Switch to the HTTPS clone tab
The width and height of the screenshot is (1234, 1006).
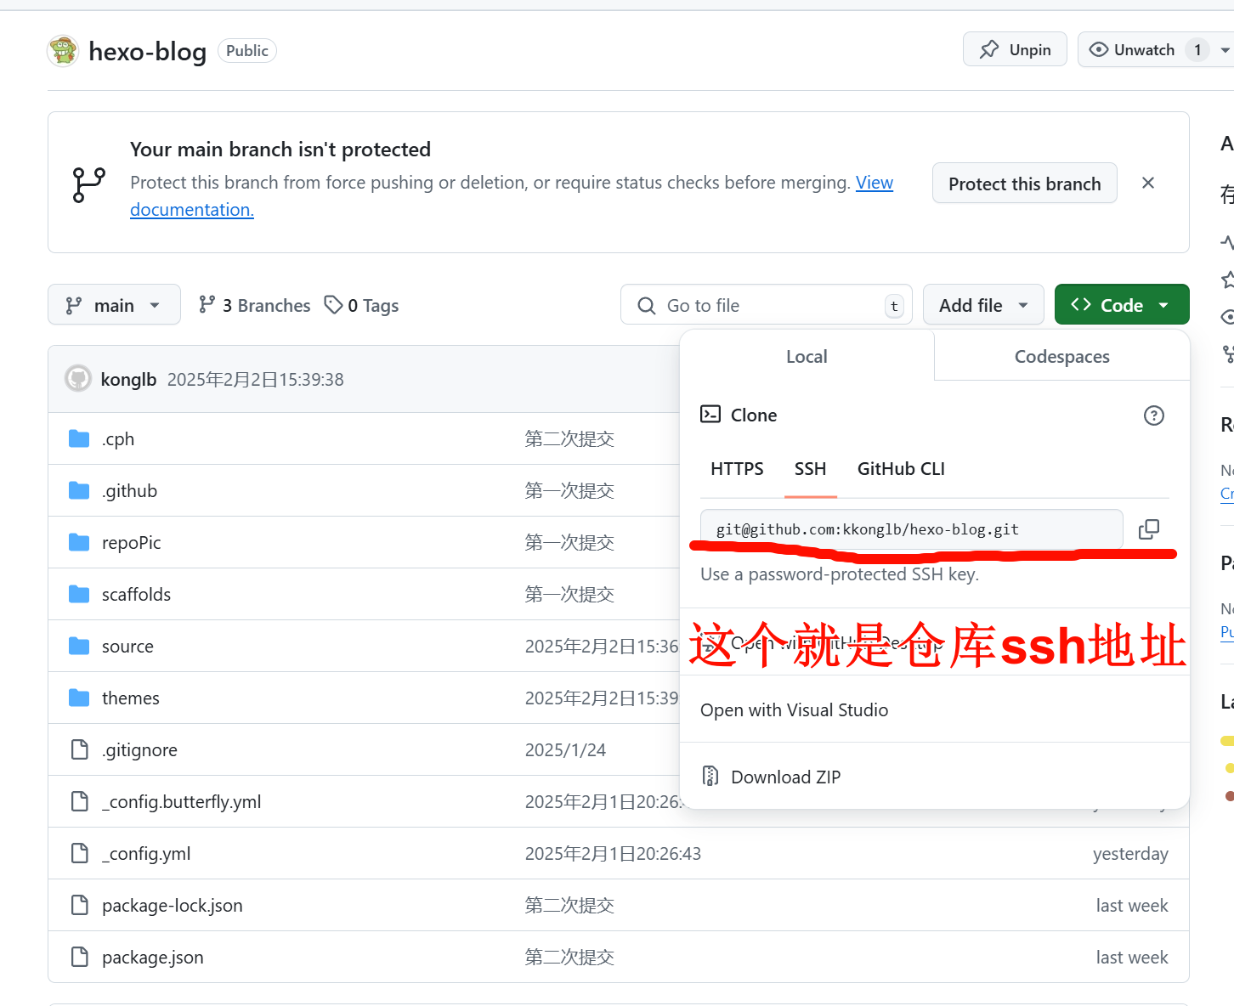click(x=737, y=469)
